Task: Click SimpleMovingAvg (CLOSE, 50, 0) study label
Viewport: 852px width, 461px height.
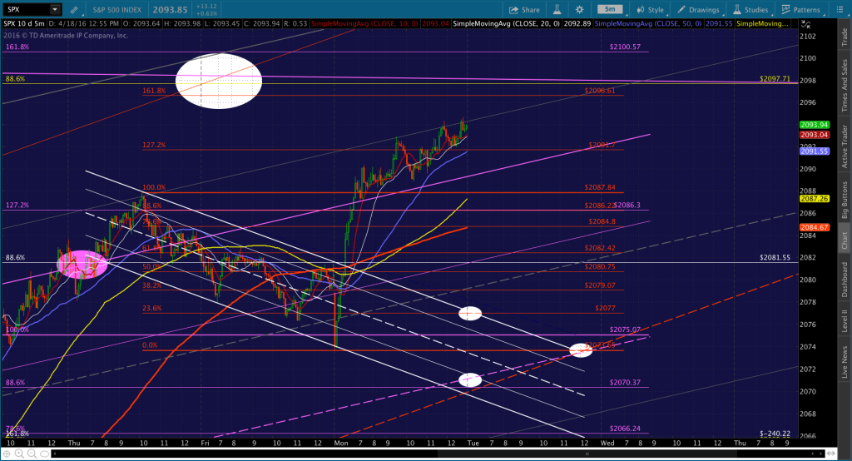Action: [x=649, y=24]
